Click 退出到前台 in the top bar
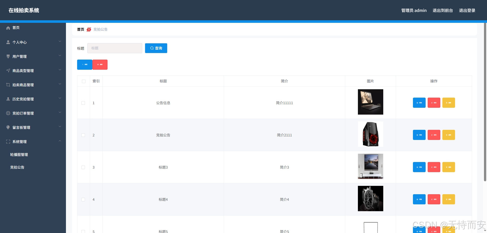The image size is (487, 233). pos(443,10)
